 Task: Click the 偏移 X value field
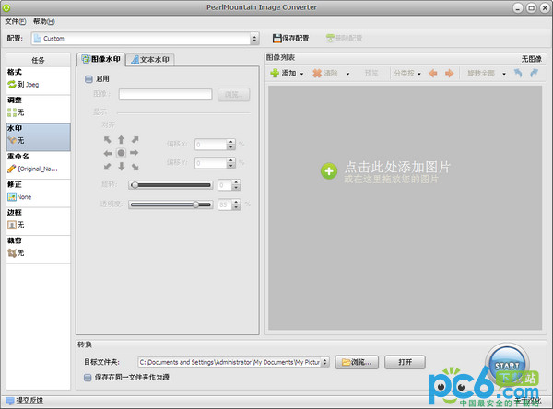[x=211, y=144]
